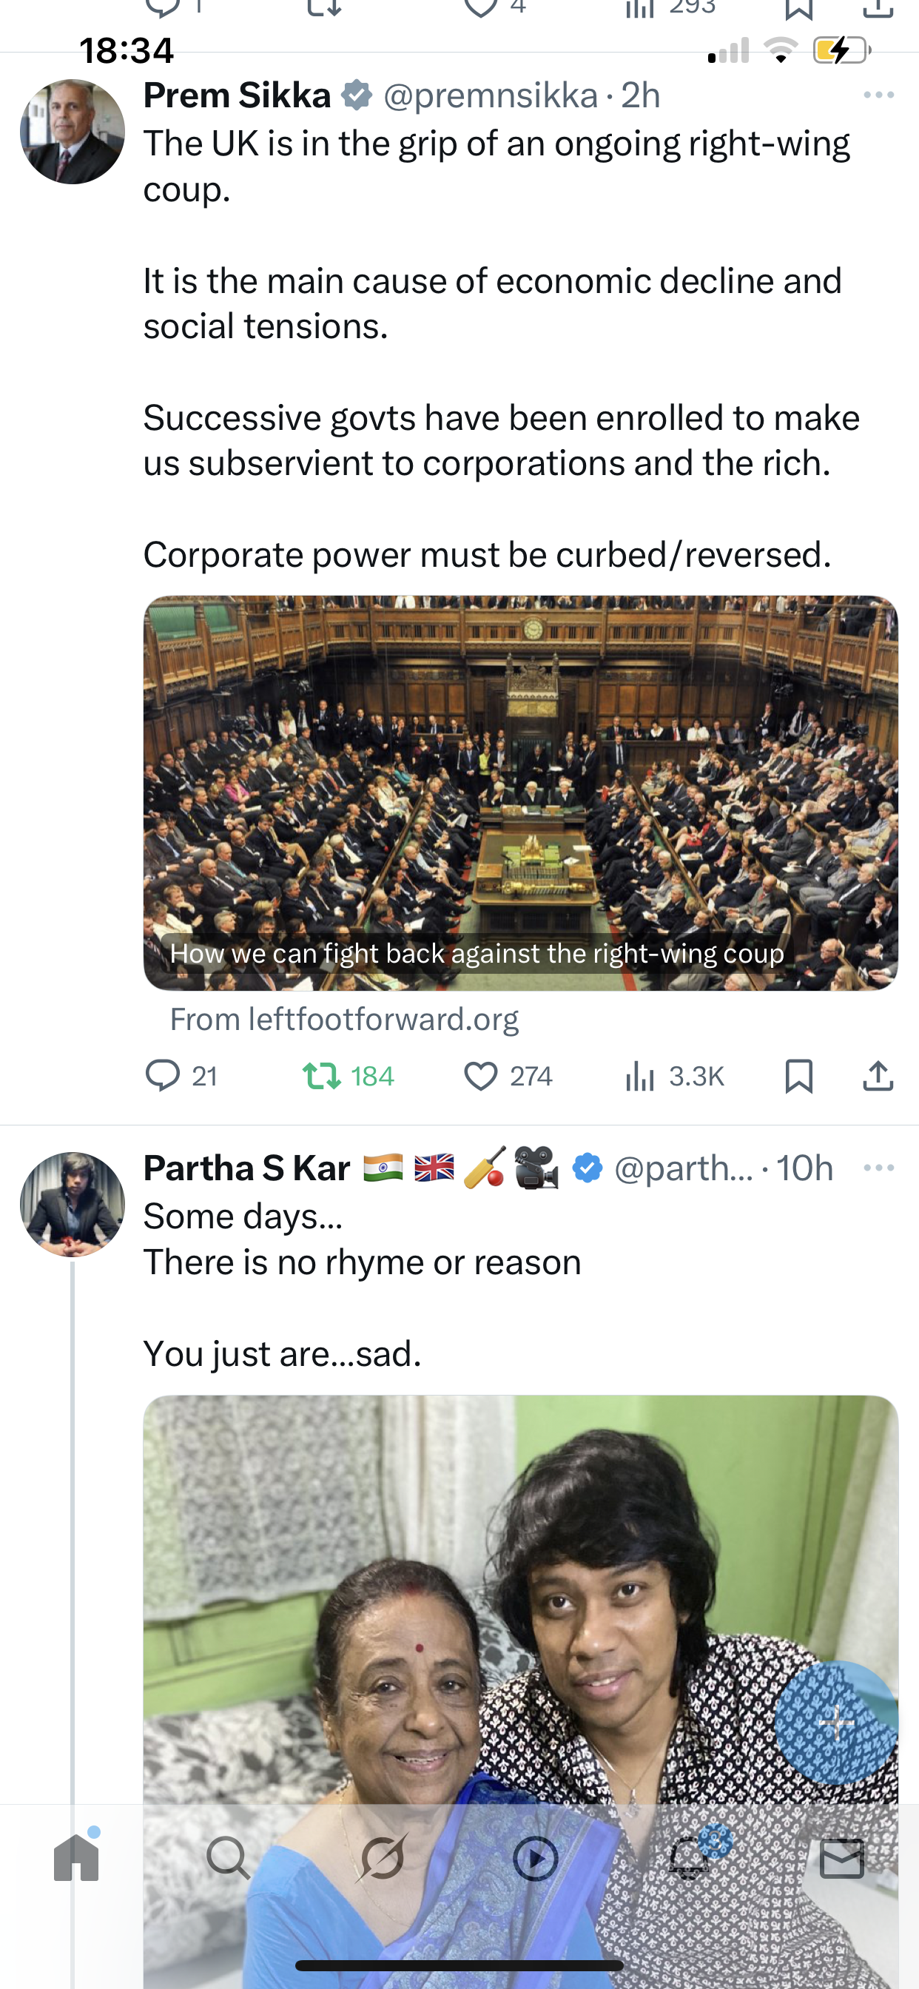Open the Search tab
The width and height of the screenshot is (919, 1989).
(229, 1858)
